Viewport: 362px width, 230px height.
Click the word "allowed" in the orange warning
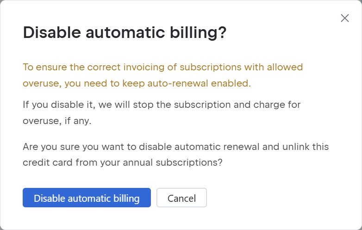[284, 67]
